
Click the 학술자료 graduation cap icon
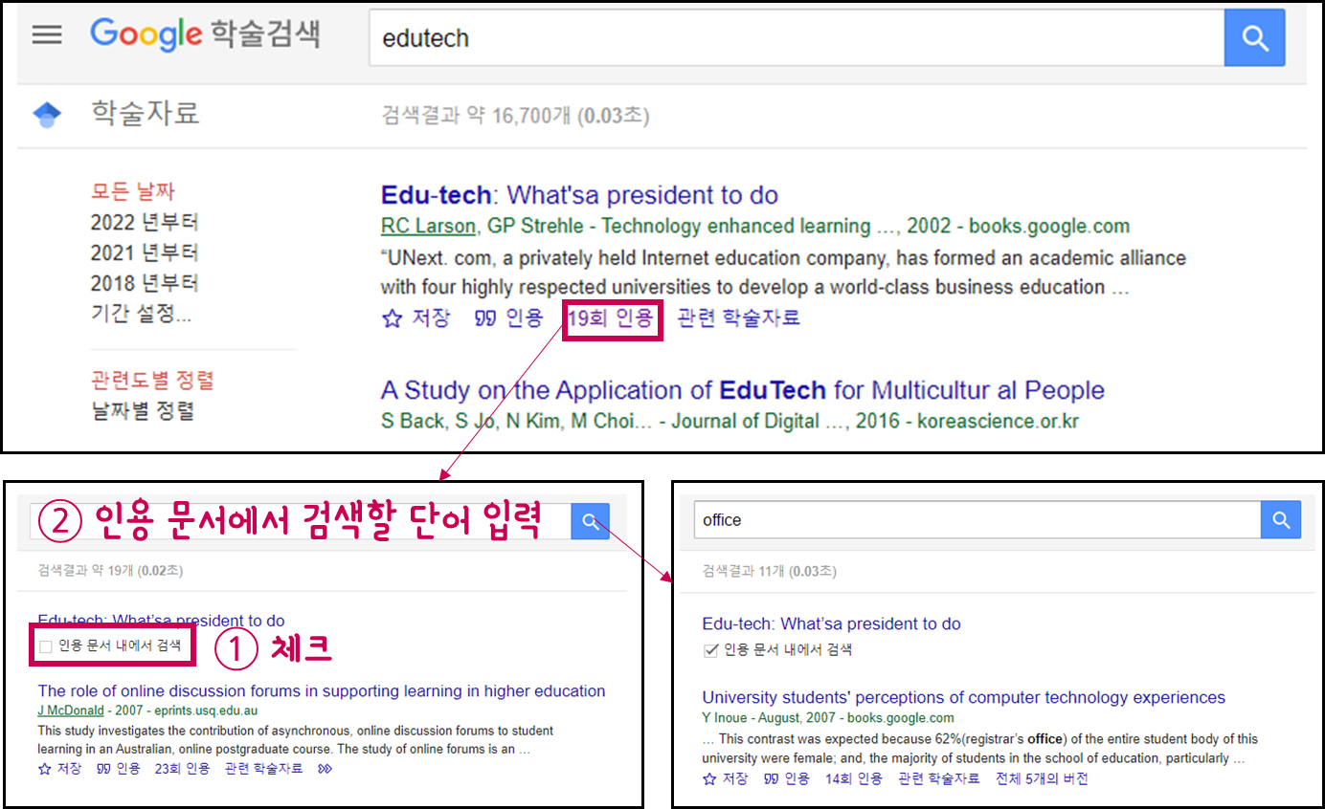pyautogui.click(x=47, y=116)
